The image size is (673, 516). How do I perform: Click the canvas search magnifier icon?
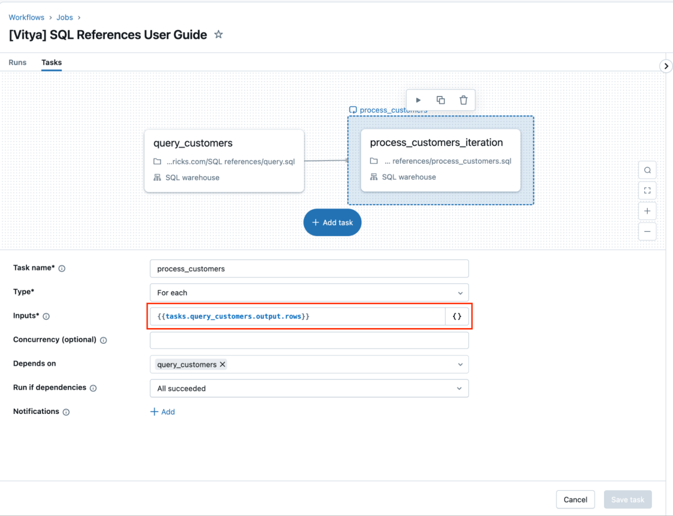coord(647,171)
